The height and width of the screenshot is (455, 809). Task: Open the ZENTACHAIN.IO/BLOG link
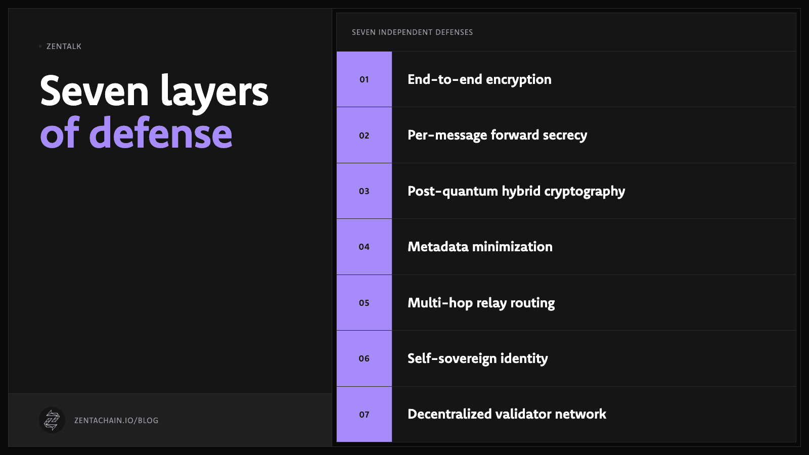[x=116, y=421]
